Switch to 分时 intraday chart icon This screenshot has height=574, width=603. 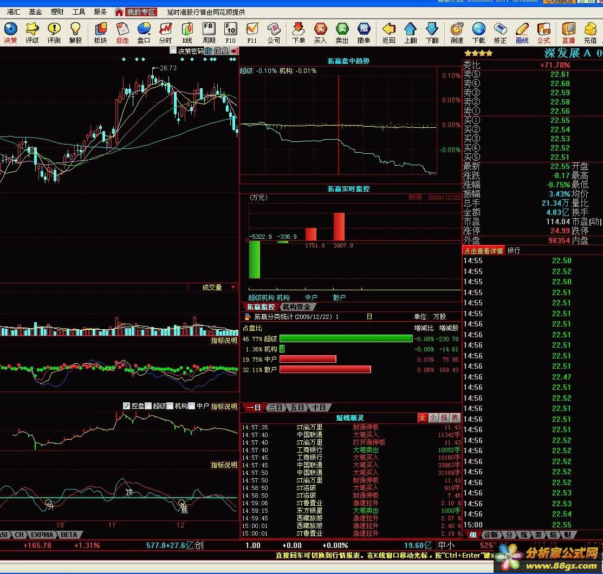click(x=165, y=32)
